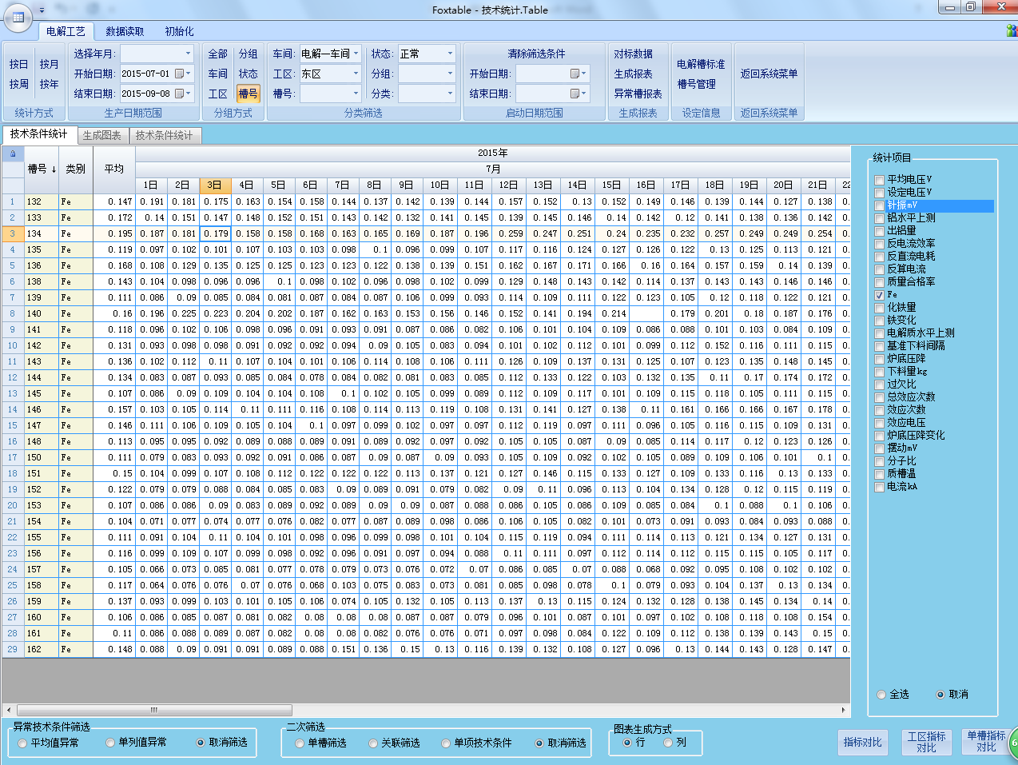
Task: Click the table corner select-all icon
Action: pos(13,153)
